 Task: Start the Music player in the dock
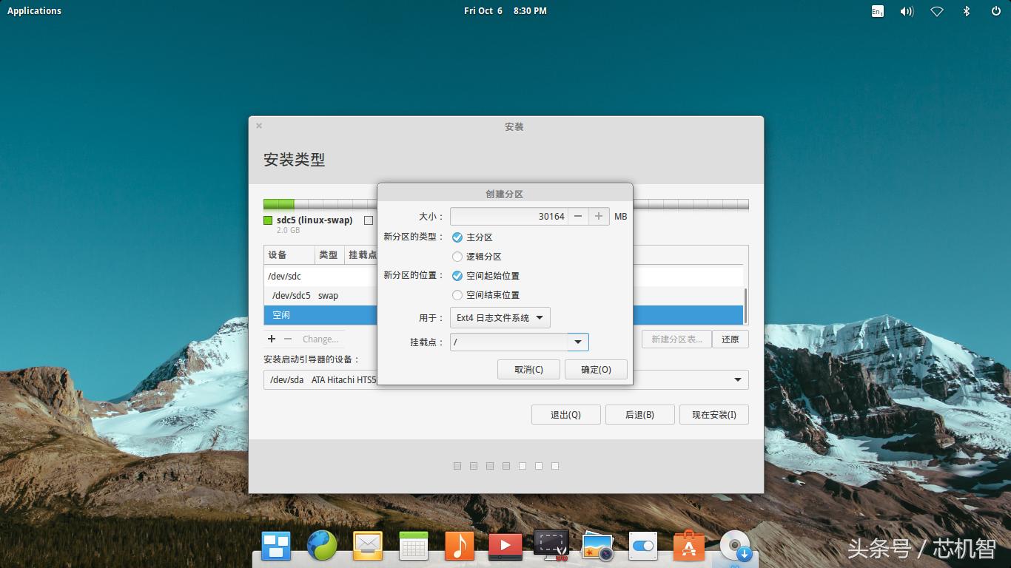click(459, 545)
